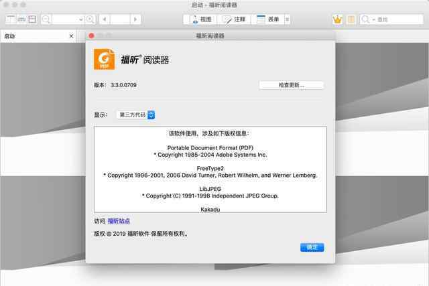This screenshot has height=286, width=429.
Task: Switch to the 表单 toolbar tab
Action: point(268,19)
